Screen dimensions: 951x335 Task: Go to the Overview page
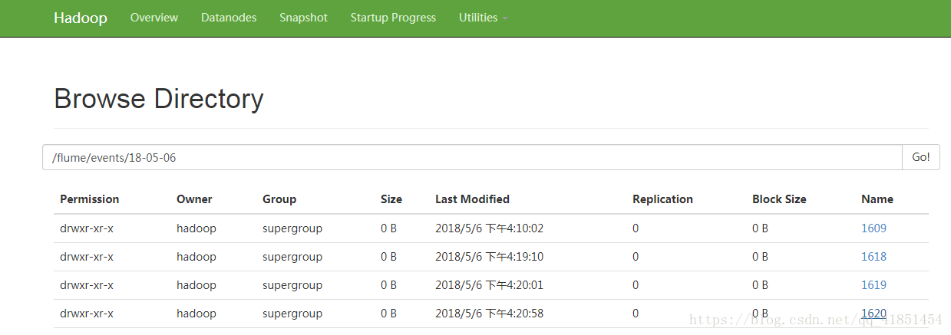pos(154,18)
